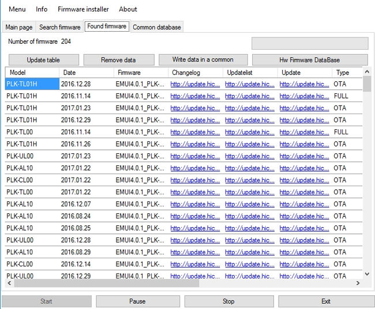Switch to the Main page tab
Screen dimensions: 375x309
19,27
